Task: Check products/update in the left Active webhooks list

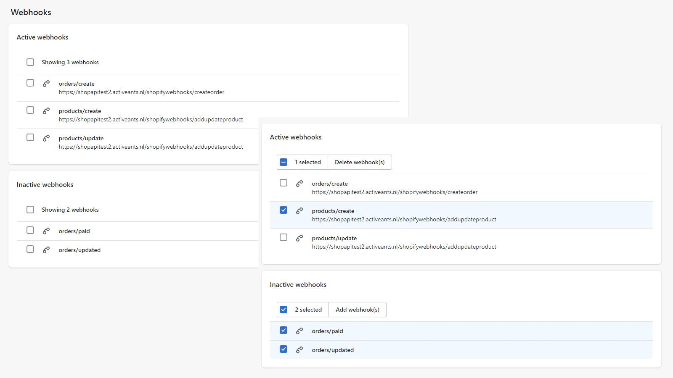Action: (x=30, y=137)
